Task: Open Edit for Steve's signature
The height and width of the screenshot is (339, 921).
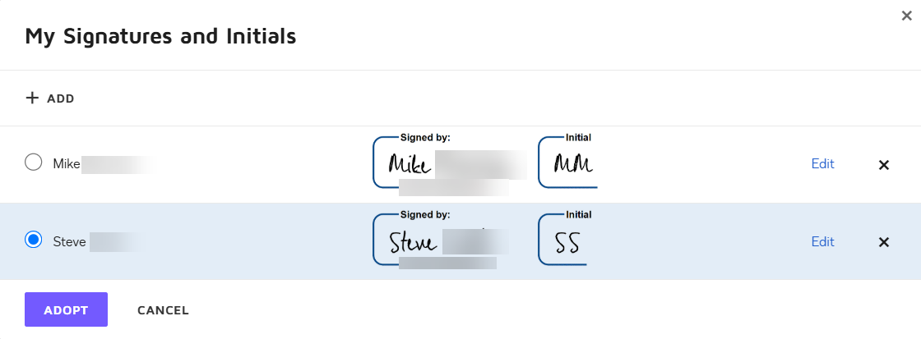Action: [x=822, y=241]
